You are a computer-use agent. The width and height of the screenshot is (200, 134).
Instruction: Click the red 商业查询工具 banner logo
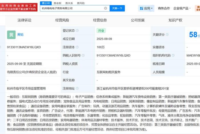(19, 7)
